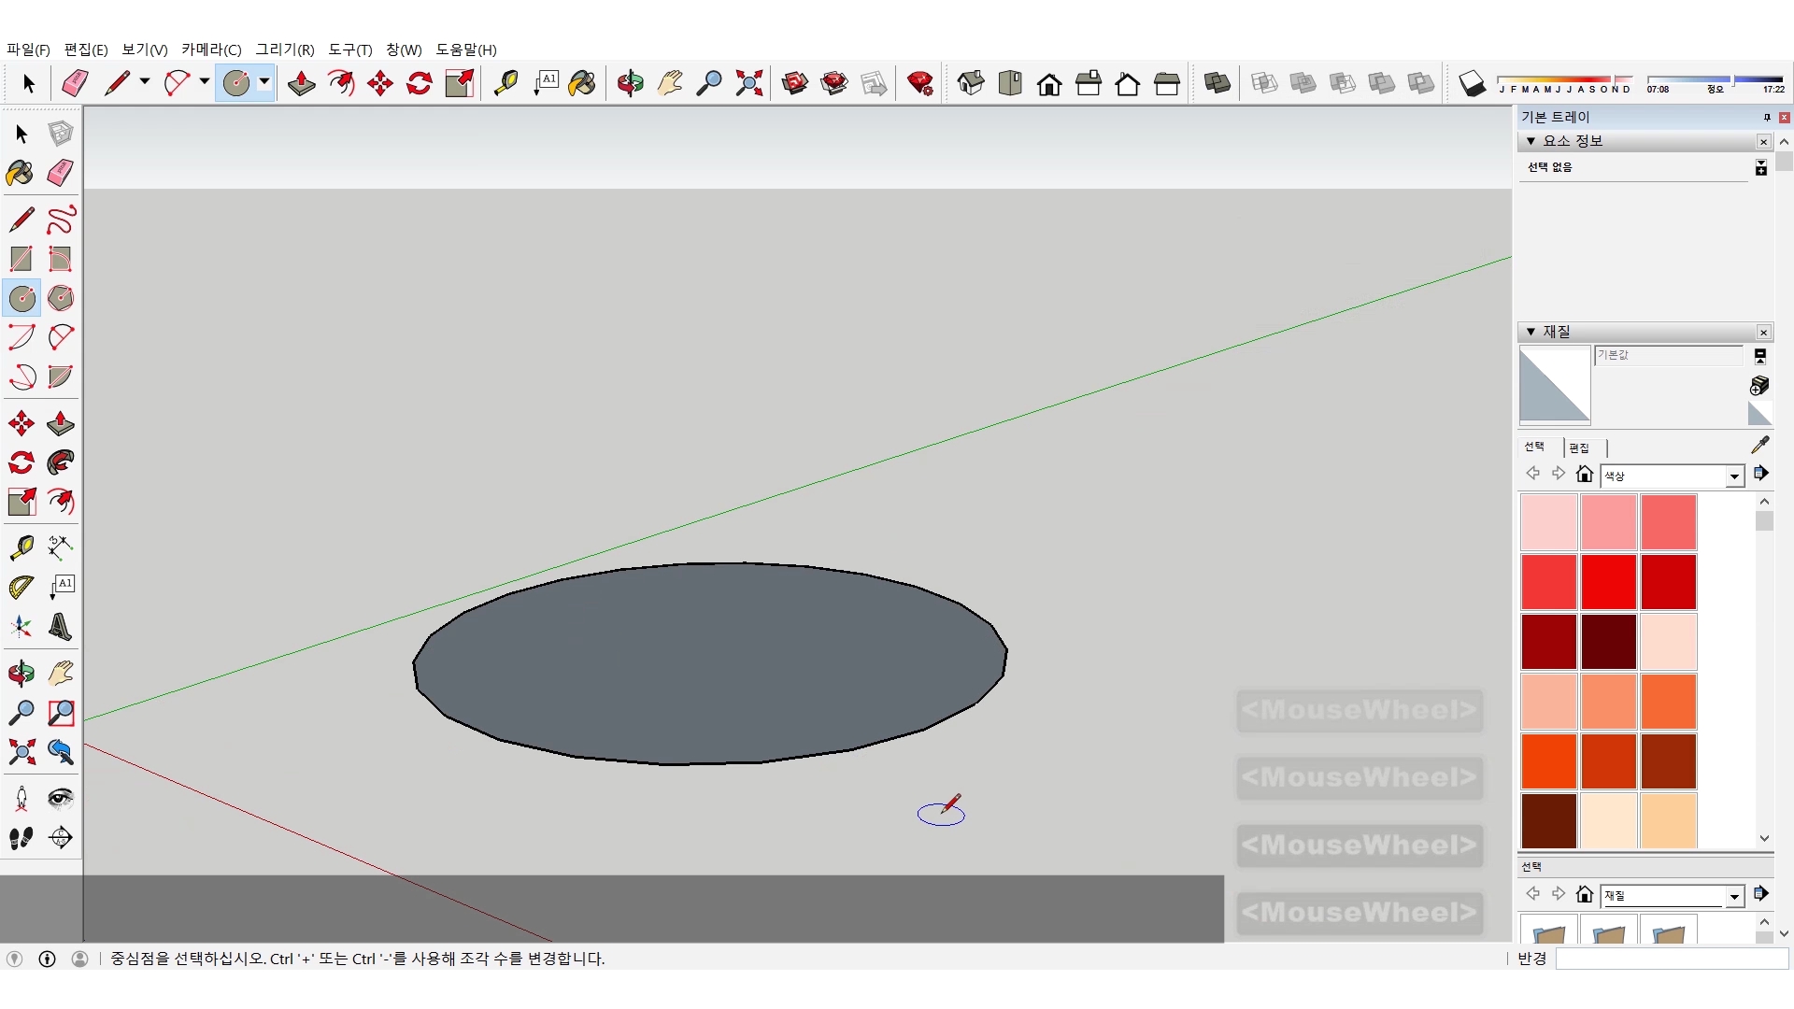Select the Push/Pull tool in top toolbar

(x=301, y=83)
